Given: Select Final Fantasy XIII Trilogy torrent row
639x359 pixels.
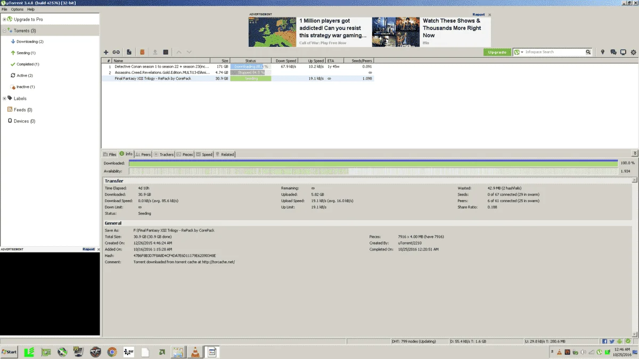Looking at the screenshot, I should [x=238, y=78].
